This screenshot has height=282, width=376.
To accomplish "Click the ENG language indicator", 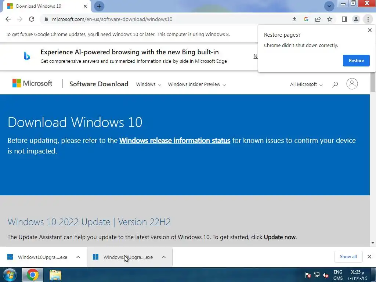I will [x=338, y=272].
